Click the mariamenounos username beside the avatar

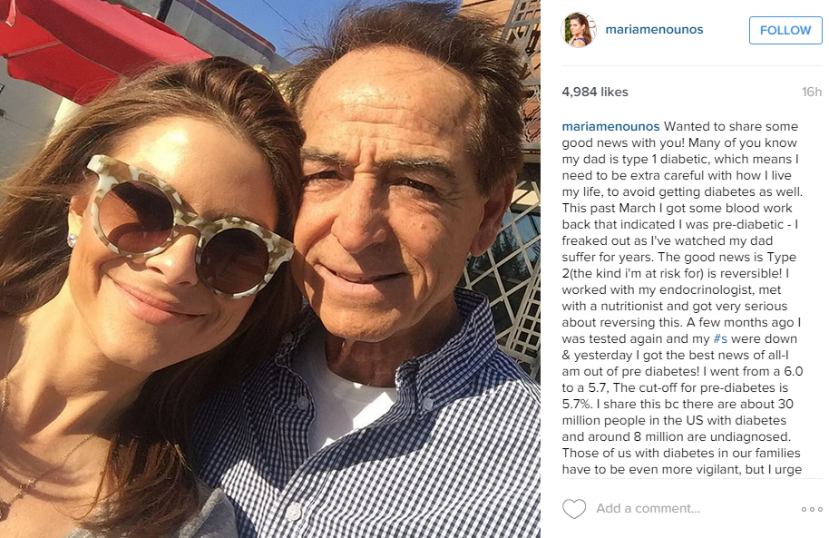pos(654,30)
